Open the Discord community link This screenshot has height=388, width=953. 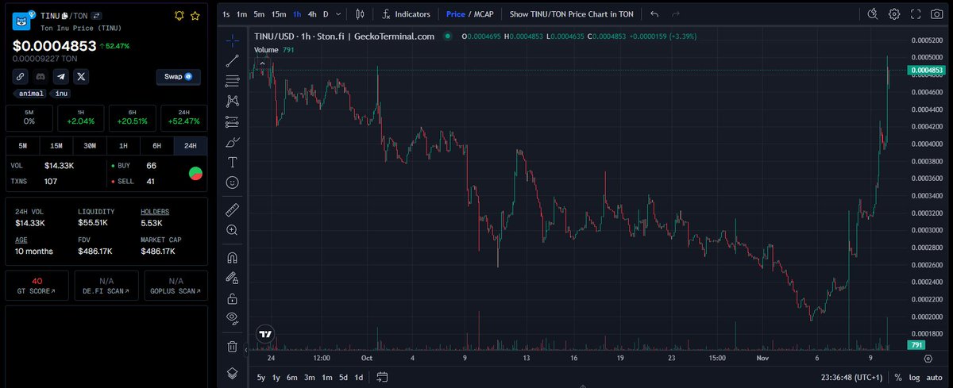pos(41,77)
